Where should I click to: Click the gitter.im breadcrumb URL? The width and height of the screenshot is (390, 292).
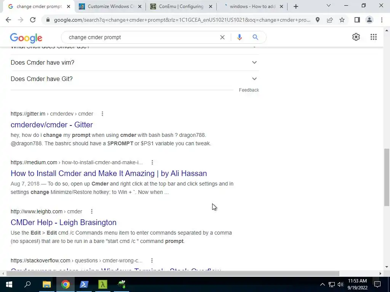[x=52, y=114]
